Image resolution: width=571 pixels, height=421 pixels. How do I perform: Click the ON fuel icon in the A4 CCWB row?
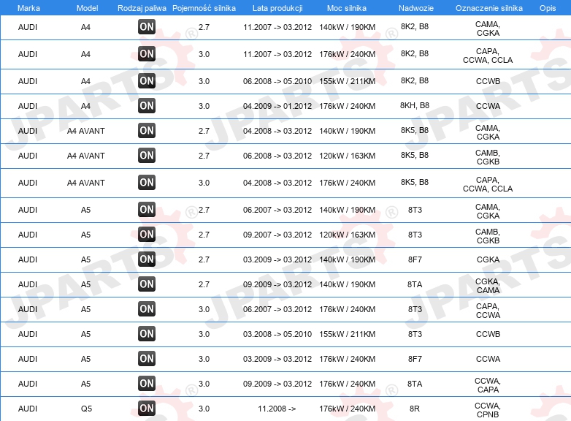[147, 81]
